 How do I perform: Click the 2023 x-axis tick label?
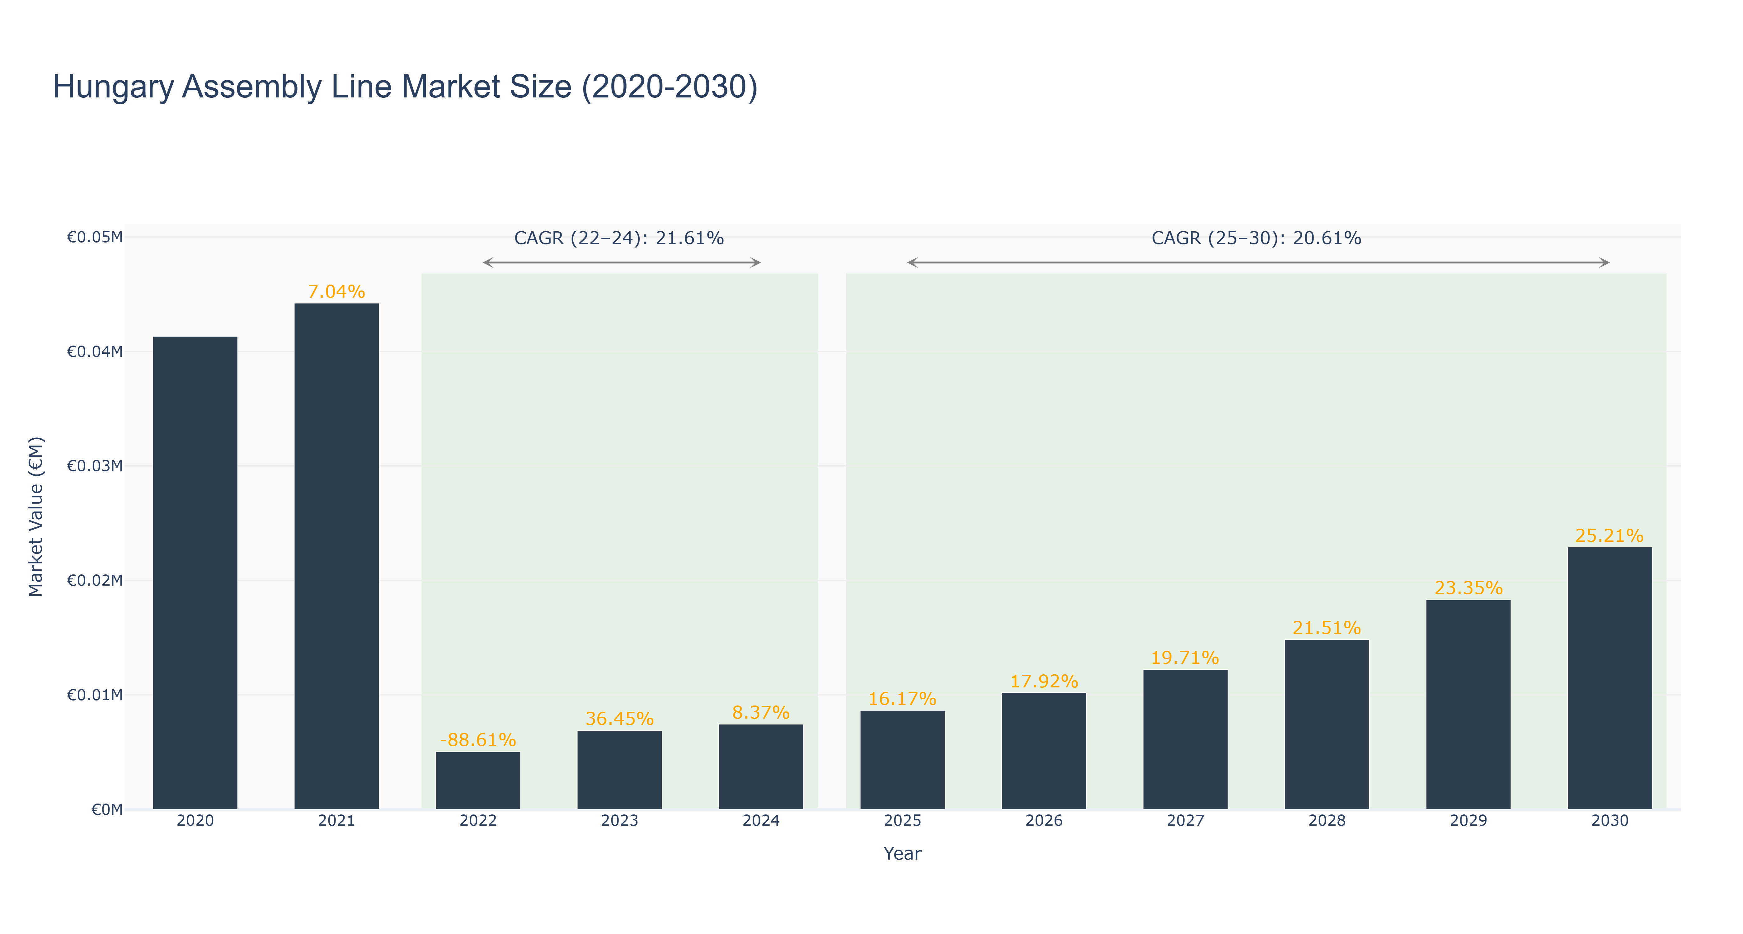(619, 821)
